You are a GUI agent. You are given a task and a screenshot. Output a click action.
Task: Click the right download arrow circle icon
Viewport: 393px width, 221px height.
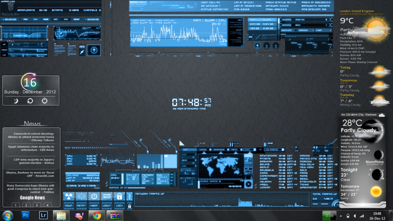[x=276, y=46]
